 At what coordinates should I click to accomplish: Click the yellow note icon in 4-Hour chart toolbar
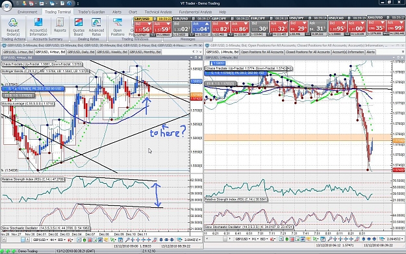point(106,240)
